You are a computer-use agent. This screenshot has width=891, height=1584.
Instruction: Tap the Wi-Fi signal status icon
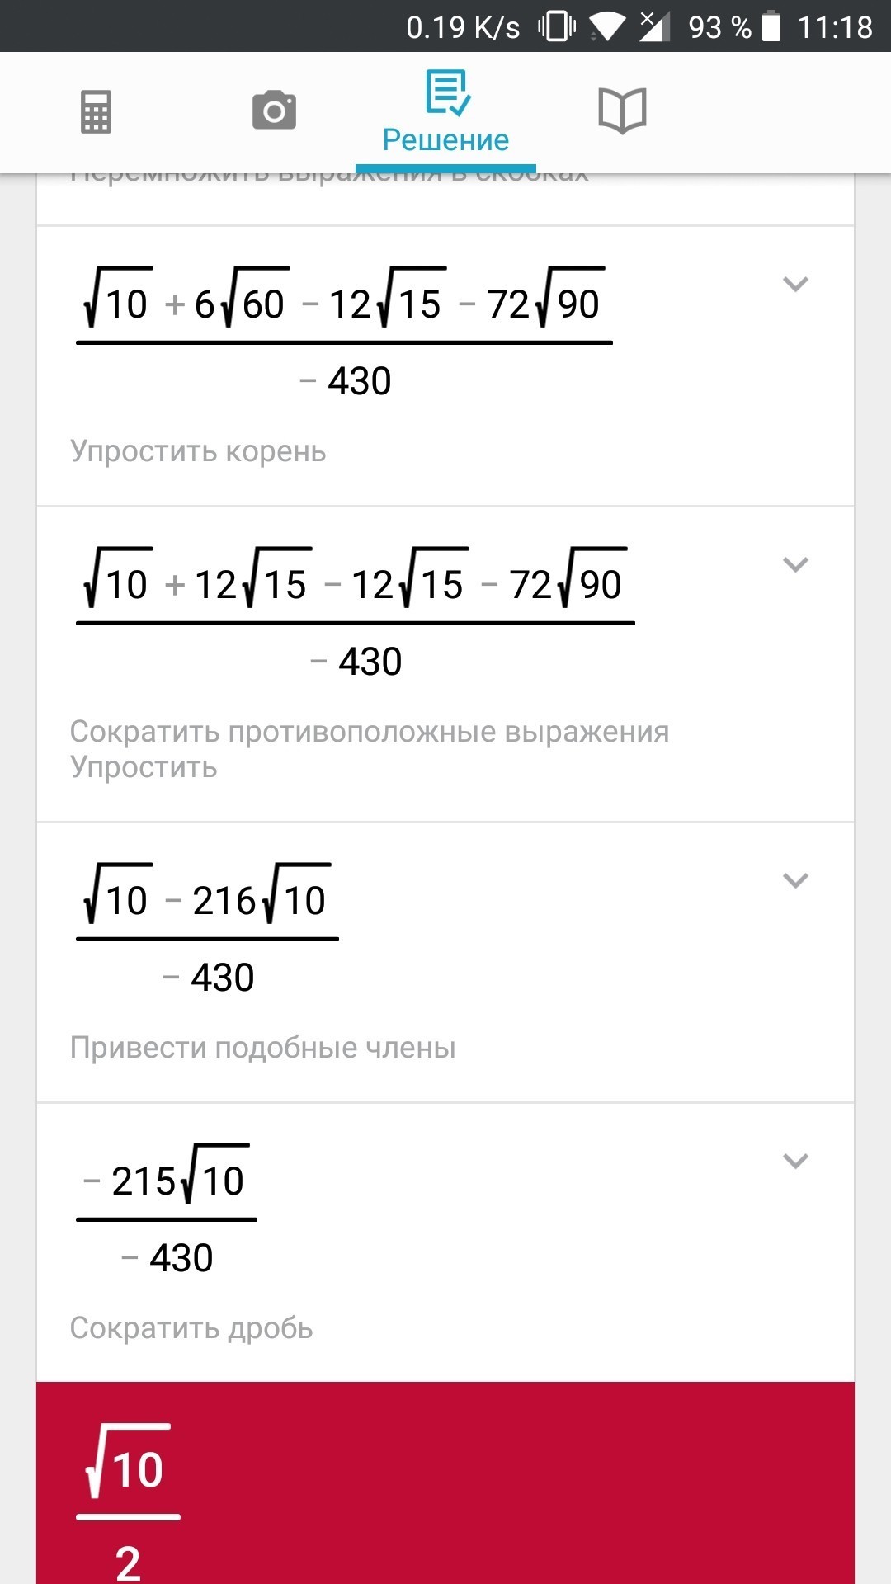[x=607, y=26]
